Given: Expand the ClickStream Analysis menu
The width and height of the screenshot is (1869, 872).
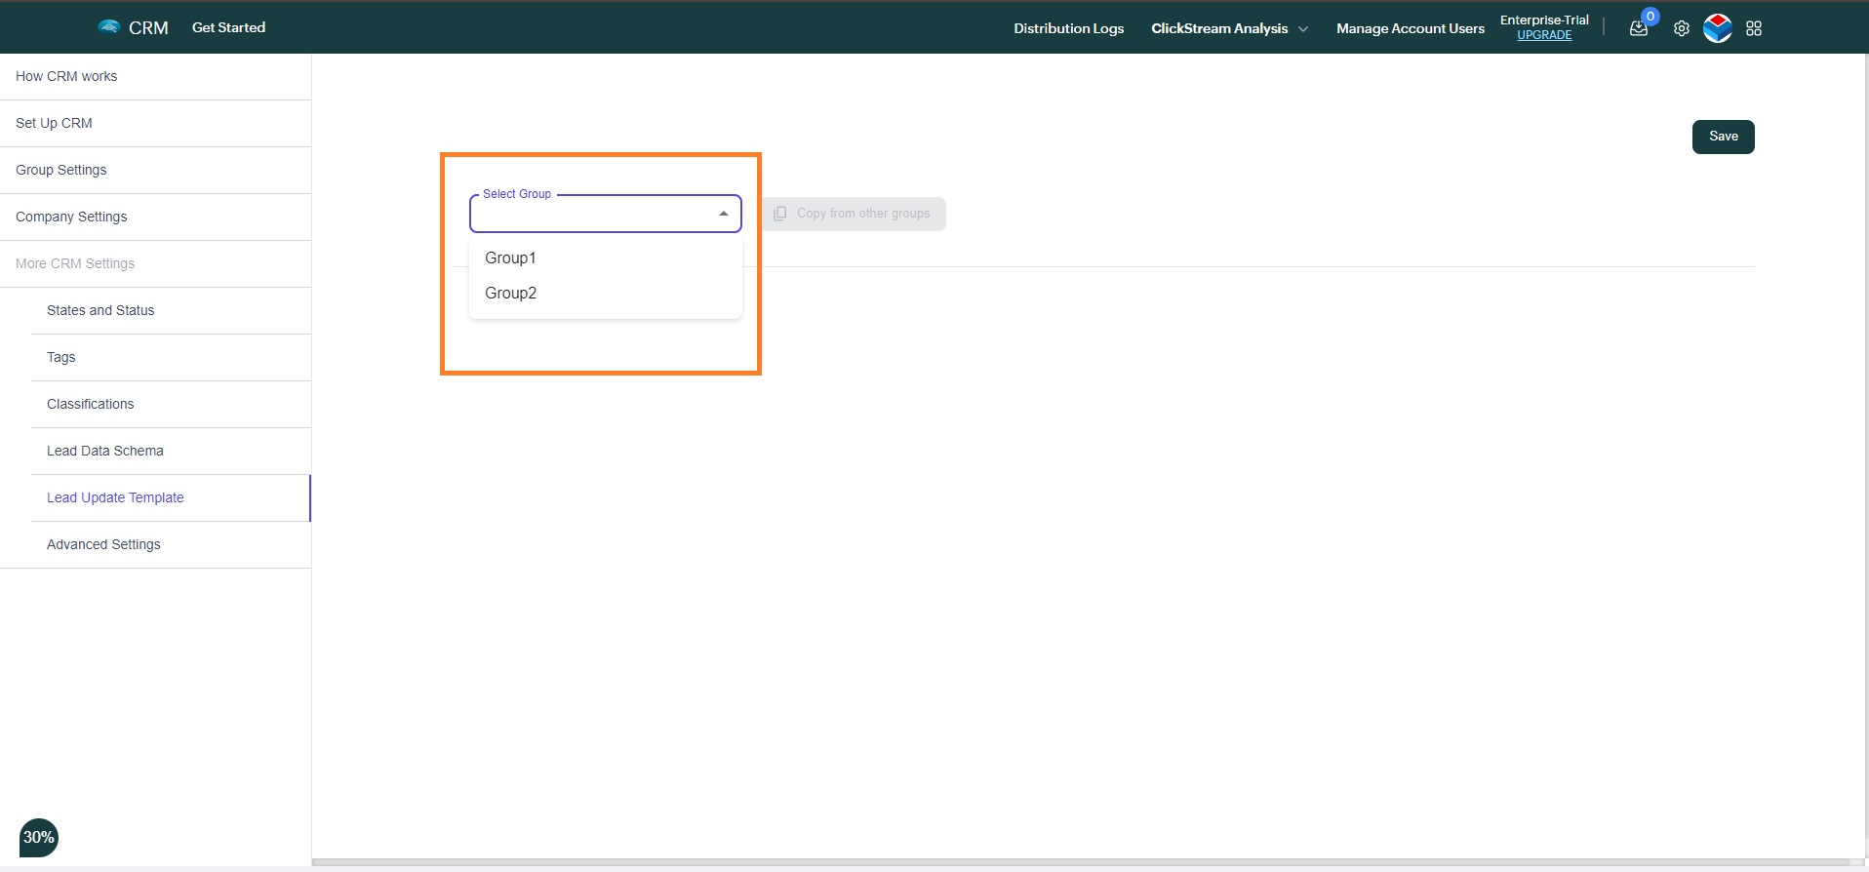Looking at the screenshot, I should [1229, 28].
